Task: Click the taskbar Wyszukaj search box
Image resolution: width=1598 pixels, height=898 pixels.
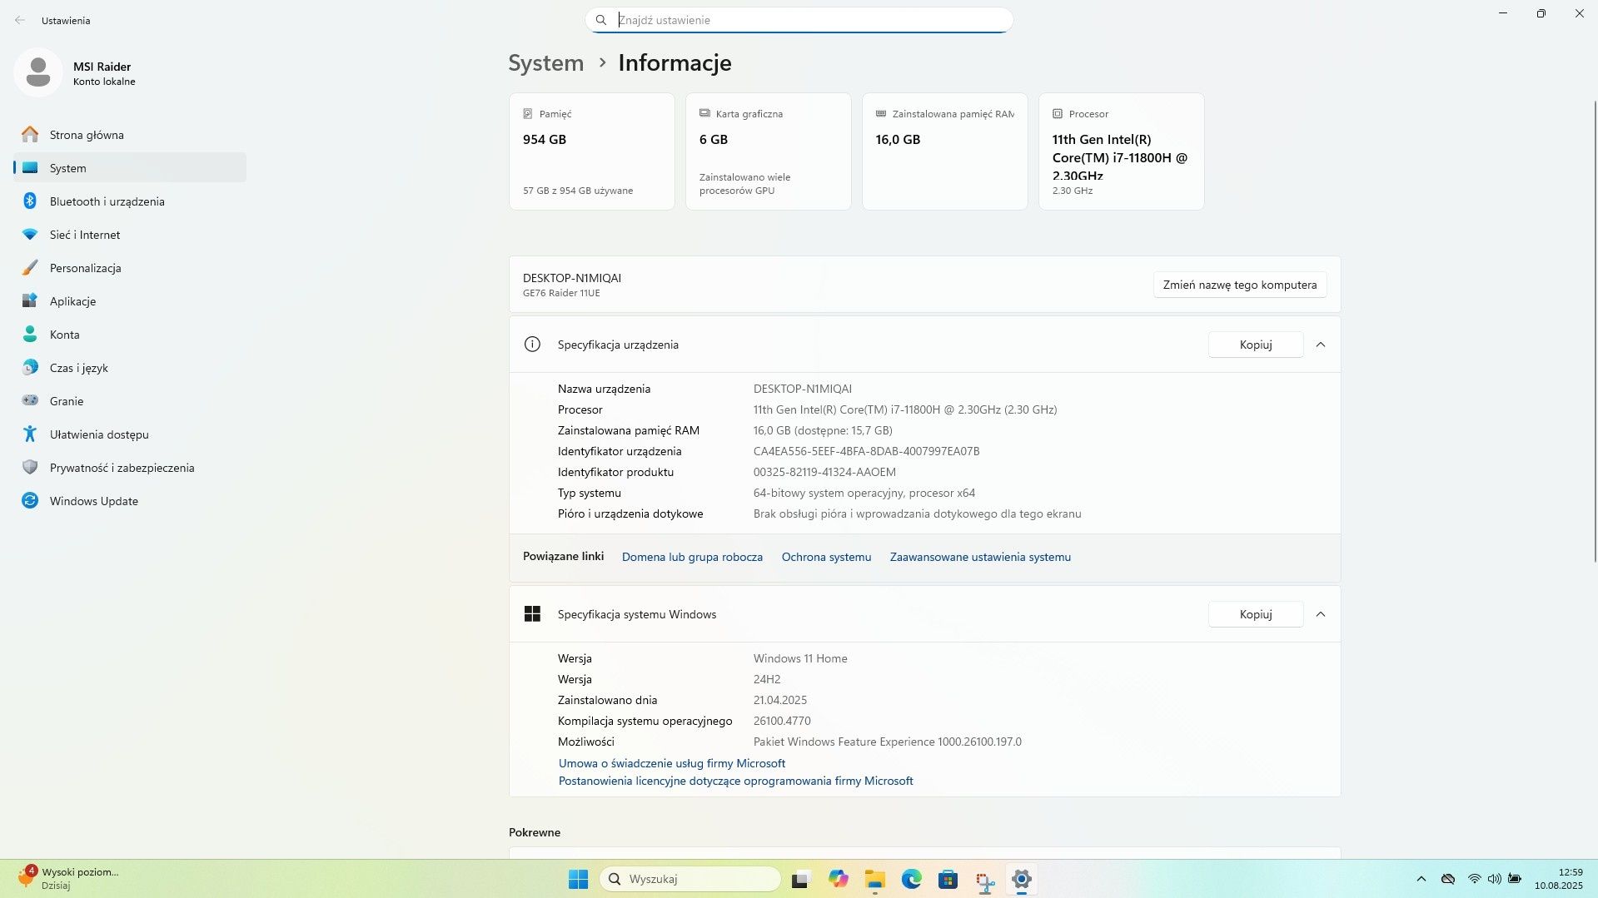Action: (x=690, y=879)
